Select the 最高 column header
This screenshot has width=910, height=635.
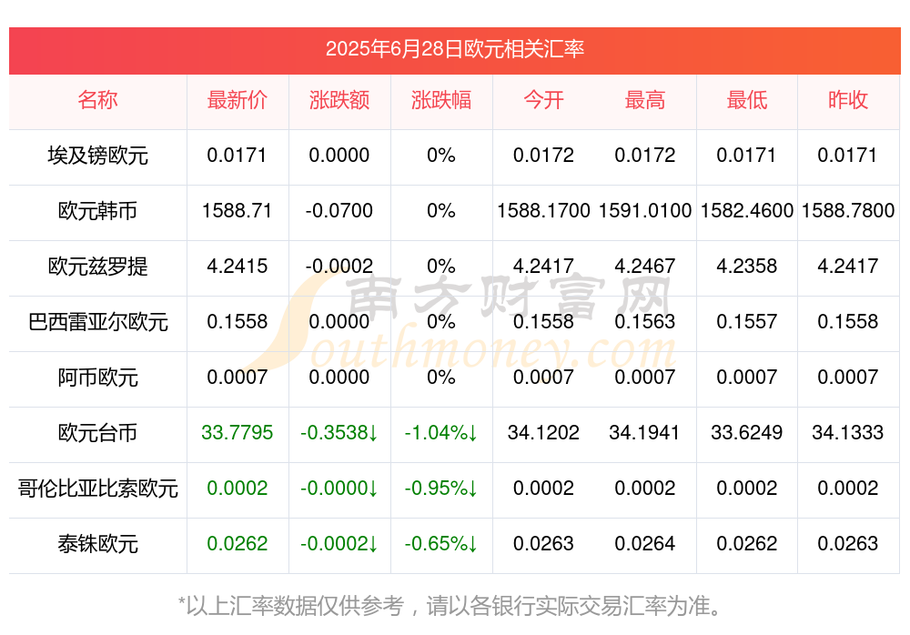[645, 100]
